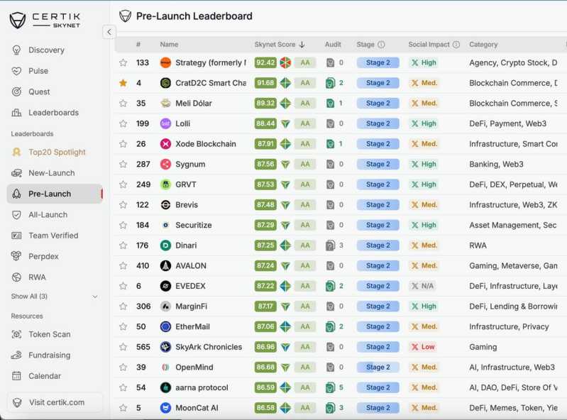Click the Name column header
The image size is (567, 420).
coord(169,45)
